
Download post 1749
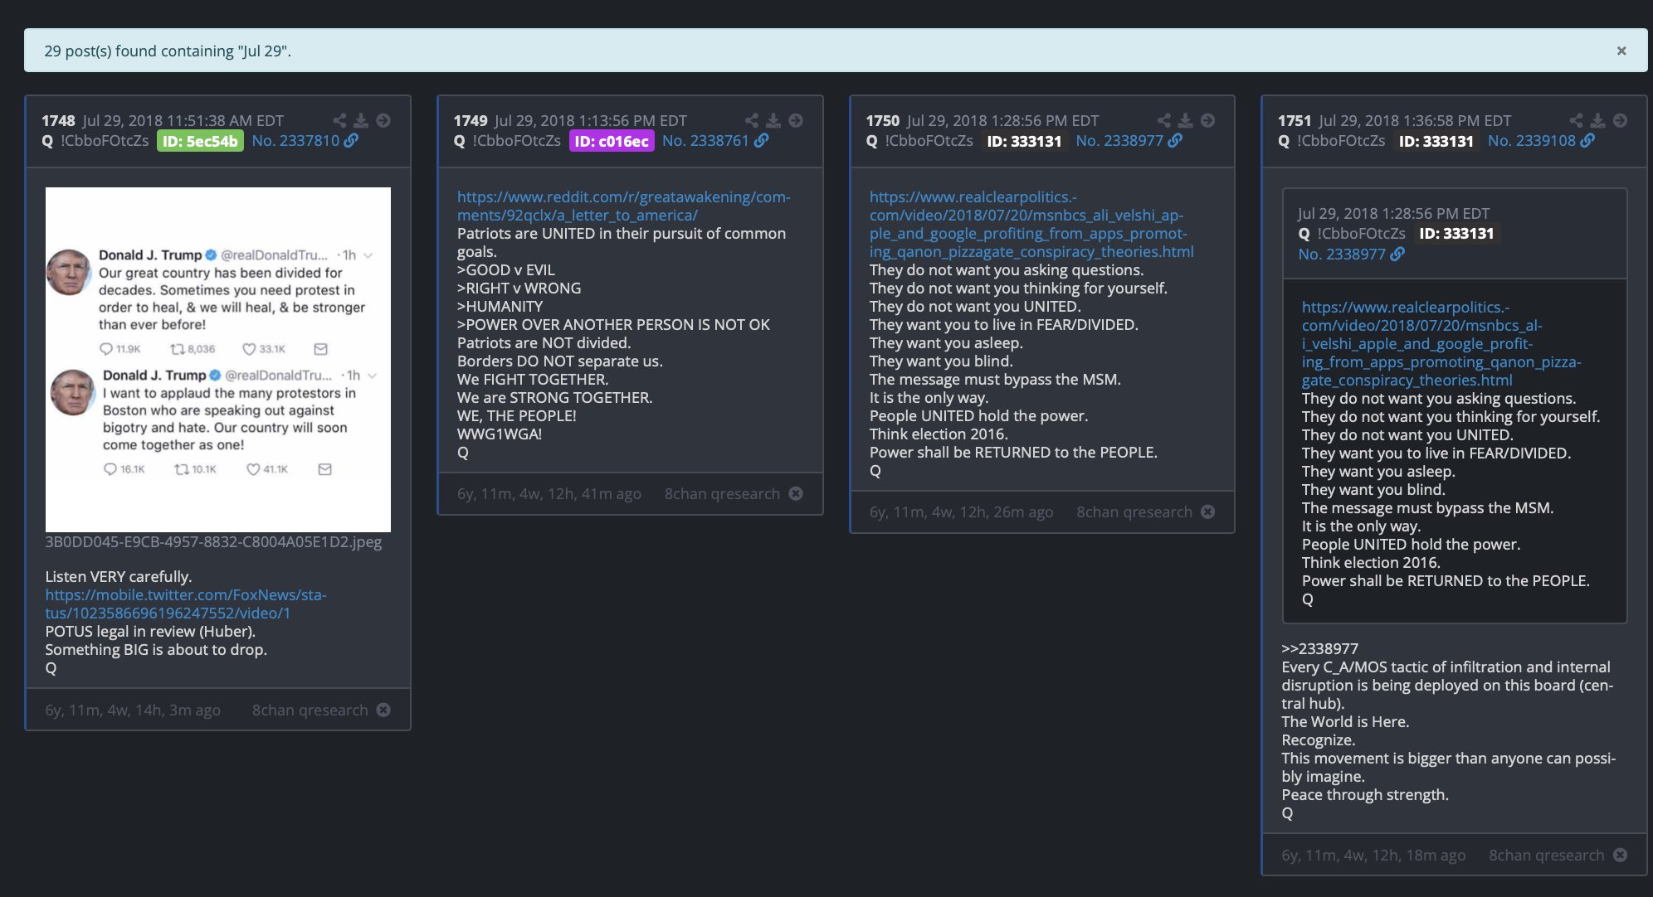point(773,120)
